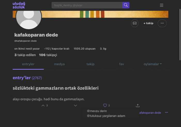Viewport: 181px width, 127px height.
Task: Downvote the entry with down chevron
Action: pos(76,105)
